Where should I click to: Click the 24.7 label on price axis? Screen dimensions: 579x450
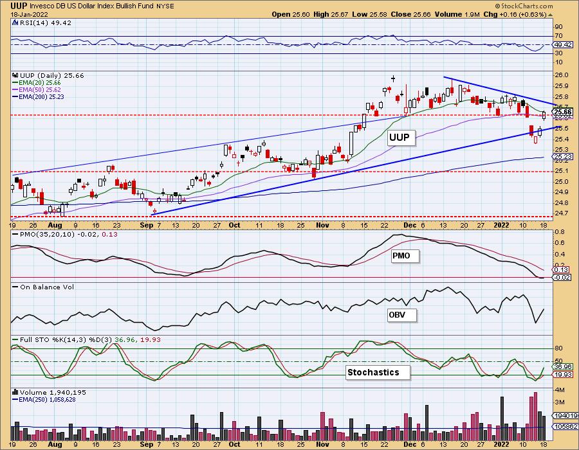click(561, 213)
